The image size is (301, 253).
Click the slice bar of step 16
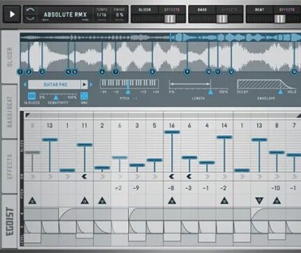tap(172, 132)
